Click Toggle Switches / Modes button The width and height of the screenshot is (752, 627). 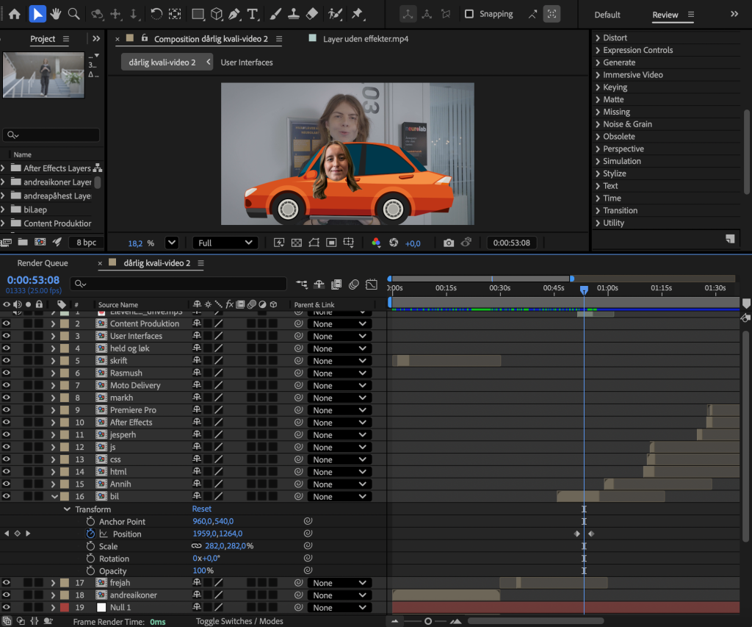pos(239,621)
